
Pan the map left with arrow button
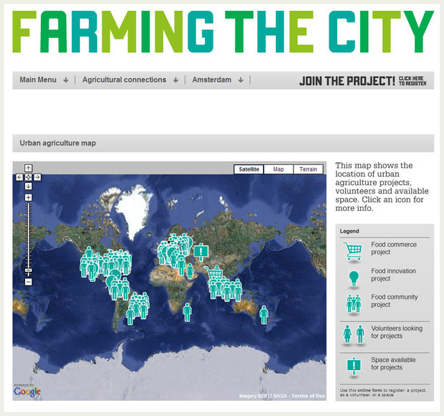tap(20, 177)
